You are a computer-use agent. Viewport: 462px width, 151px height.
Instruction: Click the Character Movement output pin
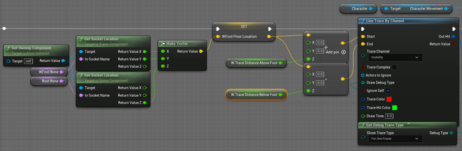point(446,9)
